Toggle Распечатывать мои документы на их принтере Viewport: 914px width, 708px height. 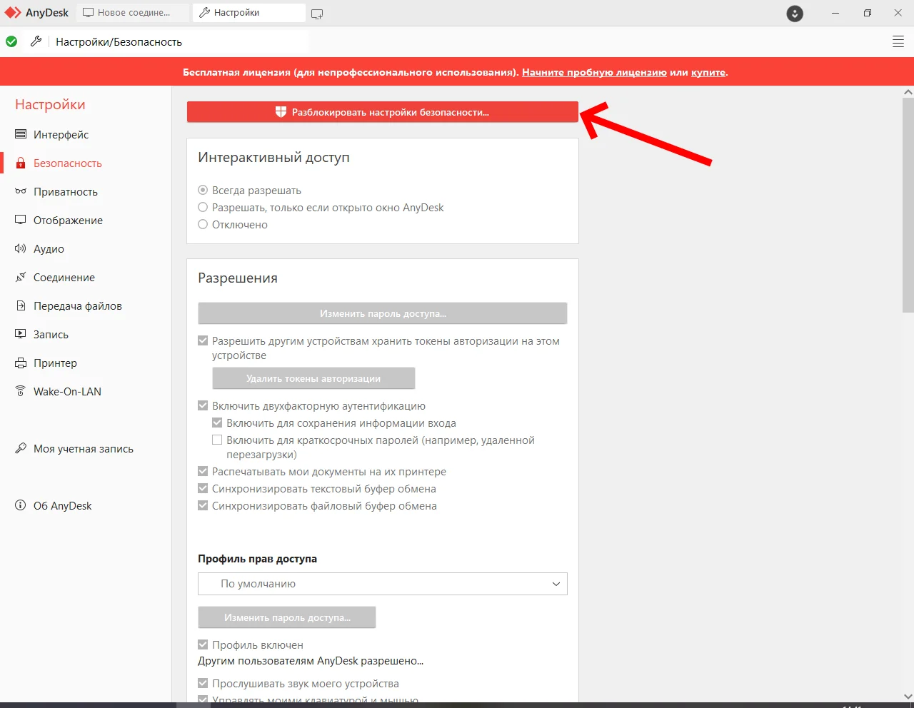(203, 472)
